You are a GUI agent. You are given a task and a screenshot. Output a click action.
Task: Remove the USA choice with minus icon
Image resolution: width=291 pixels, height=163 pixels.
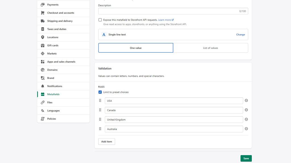coord(246,100)
